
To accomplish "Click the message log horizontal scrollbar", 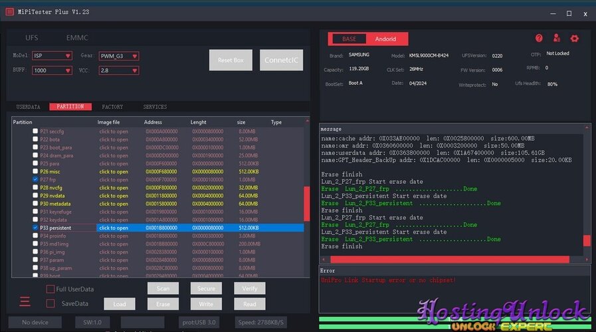I will (x=450, y=260).
